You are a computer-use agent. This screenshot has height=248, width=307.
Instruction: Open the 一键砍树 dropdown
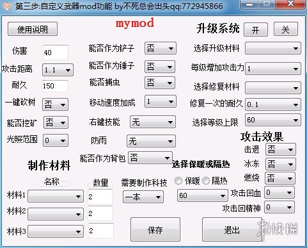[55, 104]
